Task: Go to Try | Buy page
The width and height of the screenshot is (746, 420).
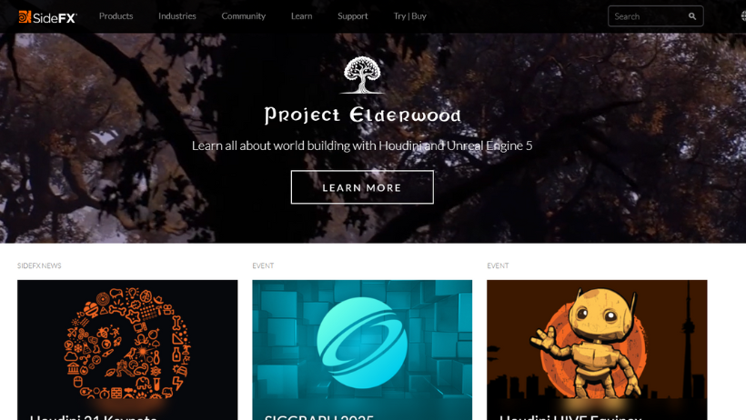Action: click(x=409, y=16)
